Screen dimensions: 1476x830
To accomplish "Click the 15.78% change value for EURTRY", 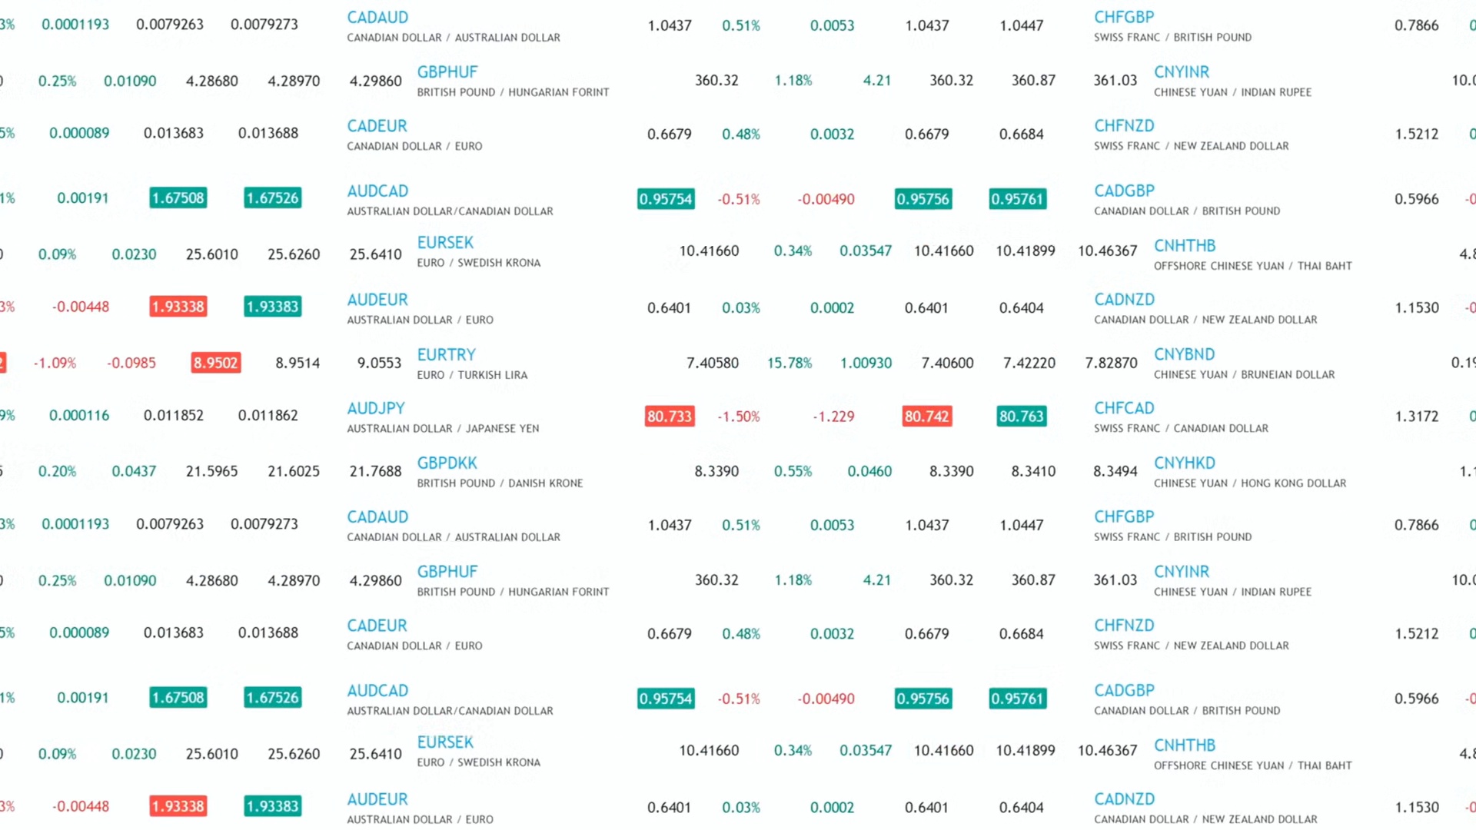I will point(789,363).
